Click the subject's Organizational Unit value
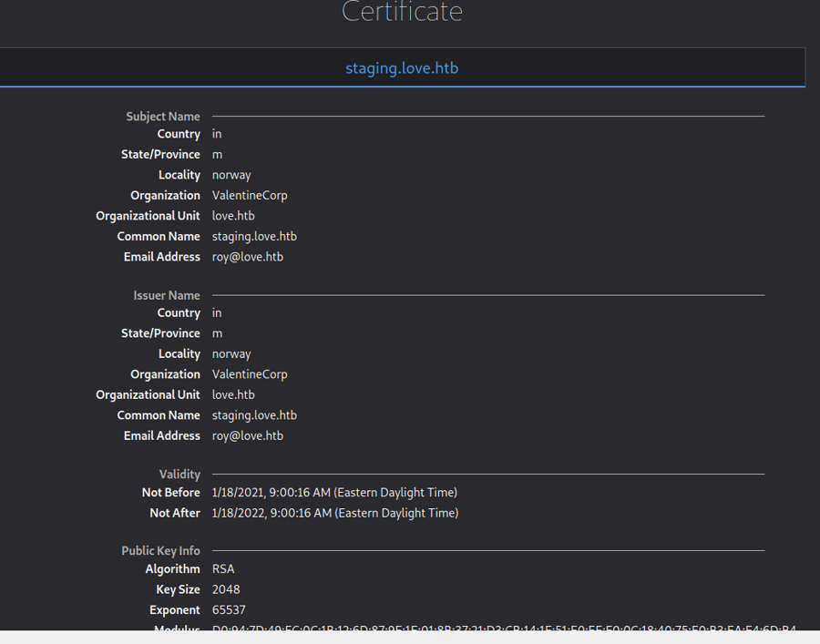 pos(233,216)
